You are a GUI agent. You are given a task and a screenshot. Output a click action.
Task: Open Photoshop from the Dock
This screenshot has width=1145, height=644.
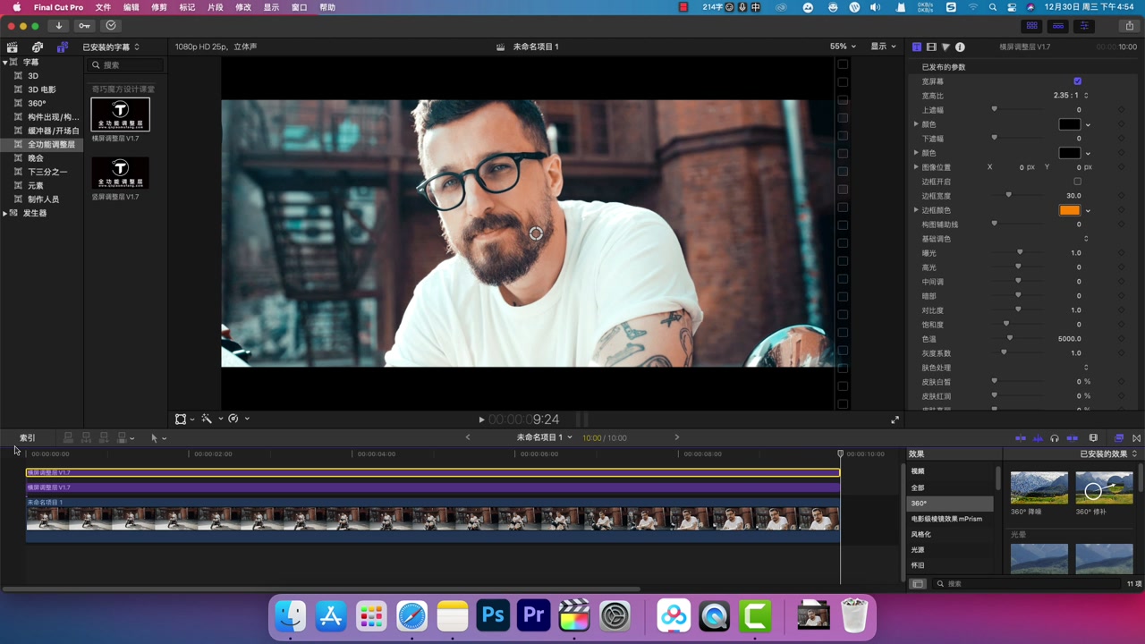(493, 616)
